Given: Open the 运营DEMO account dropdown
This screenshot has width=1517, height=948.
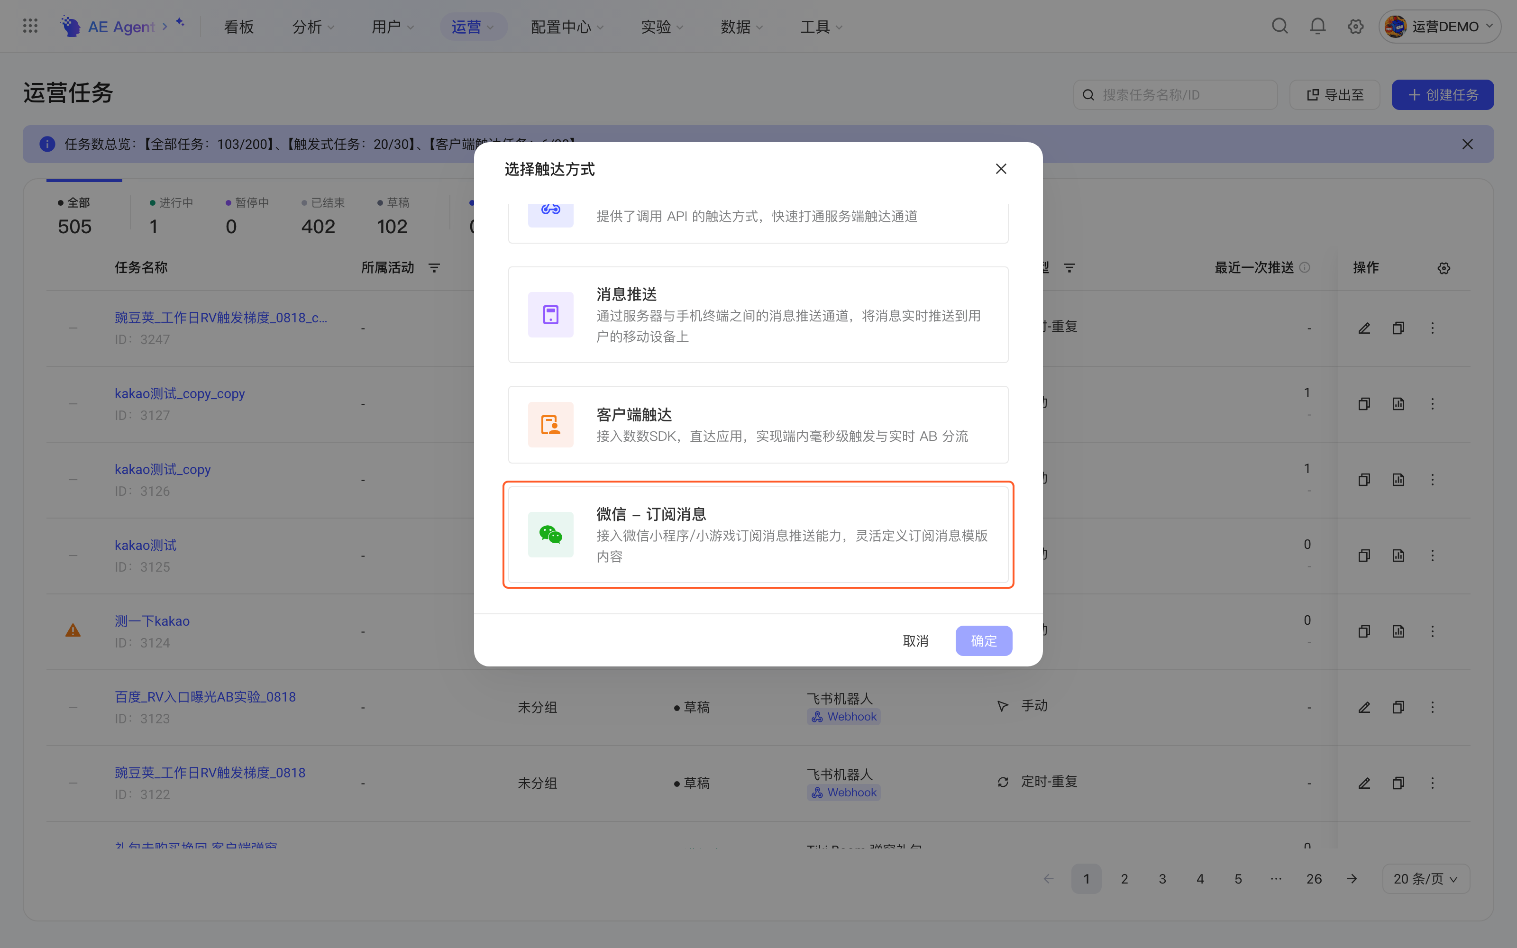Looking at the screenshot, I should point(1439,27).
